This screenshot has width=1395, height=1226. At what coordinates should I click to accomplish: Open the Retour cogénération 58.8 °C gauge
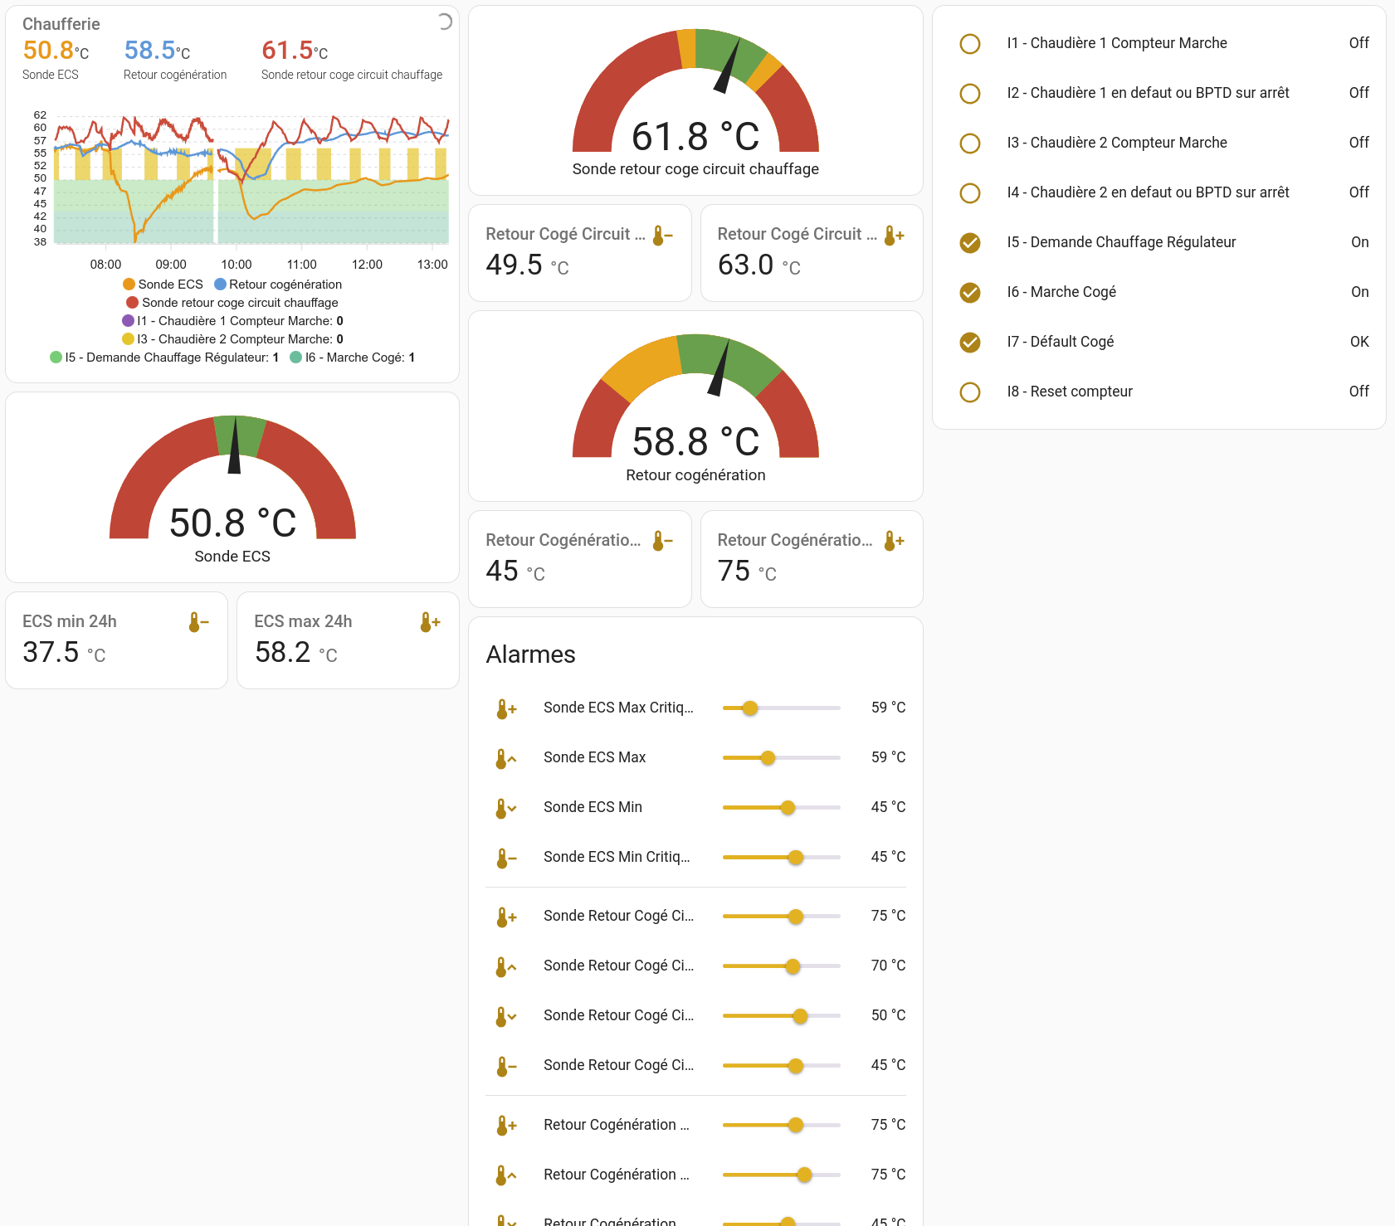click(x=695, y=406)
